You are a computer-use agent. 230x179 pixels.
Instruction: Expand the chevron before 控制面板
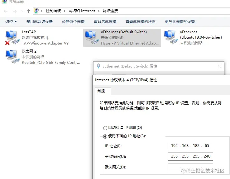point(42,11)
